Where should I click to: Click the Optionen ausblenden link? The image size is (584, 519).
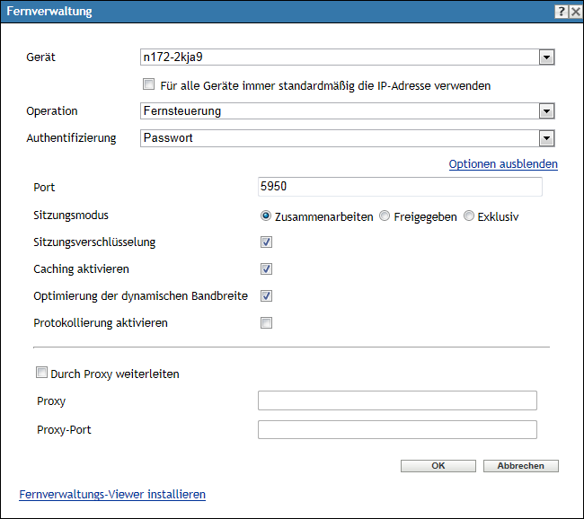click(503, 164)
